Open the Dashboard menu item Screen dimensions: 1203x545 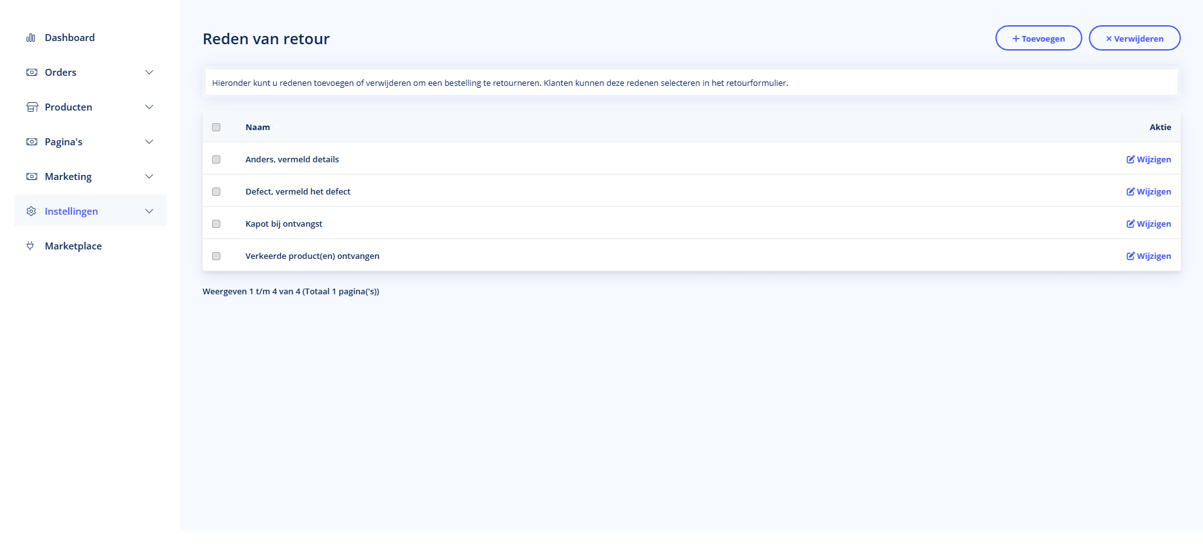(x=69, y=38)
